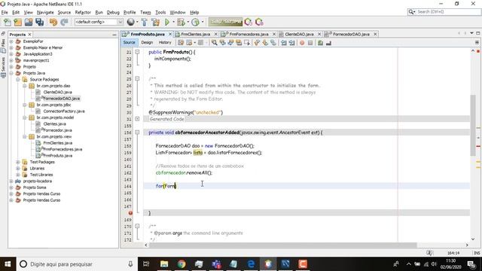The height and width of the screenshot is (271, 482).
Task: Click Shift Line Right icon in editor toolbar
Action: click(x=291, y=43)
